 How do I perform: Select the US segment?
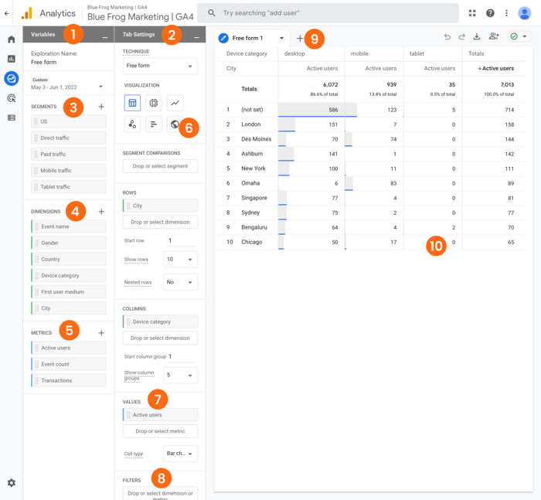(69, 121)
